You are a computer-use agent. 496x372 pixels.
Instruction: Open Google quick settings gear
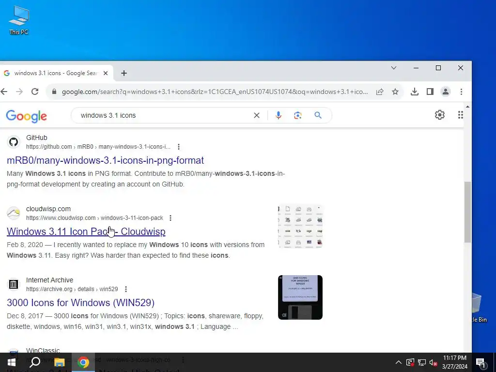(x=440, y=115)
